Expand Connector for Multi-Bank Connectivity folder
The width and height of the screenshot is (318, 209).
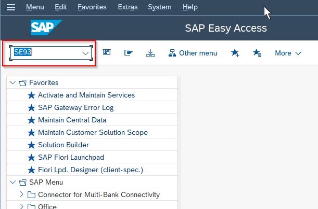click(x=21, y=194)
